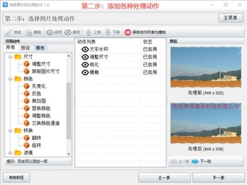This screenshot has height=185, width=247.
Task: Click the 下移 down arrow icon
Action: pyautogui.click(x=108, y=32)
